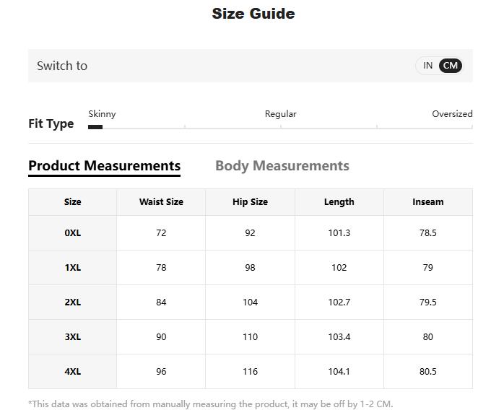
Task: Click the Hip Size column header
Action: point(250,202)
